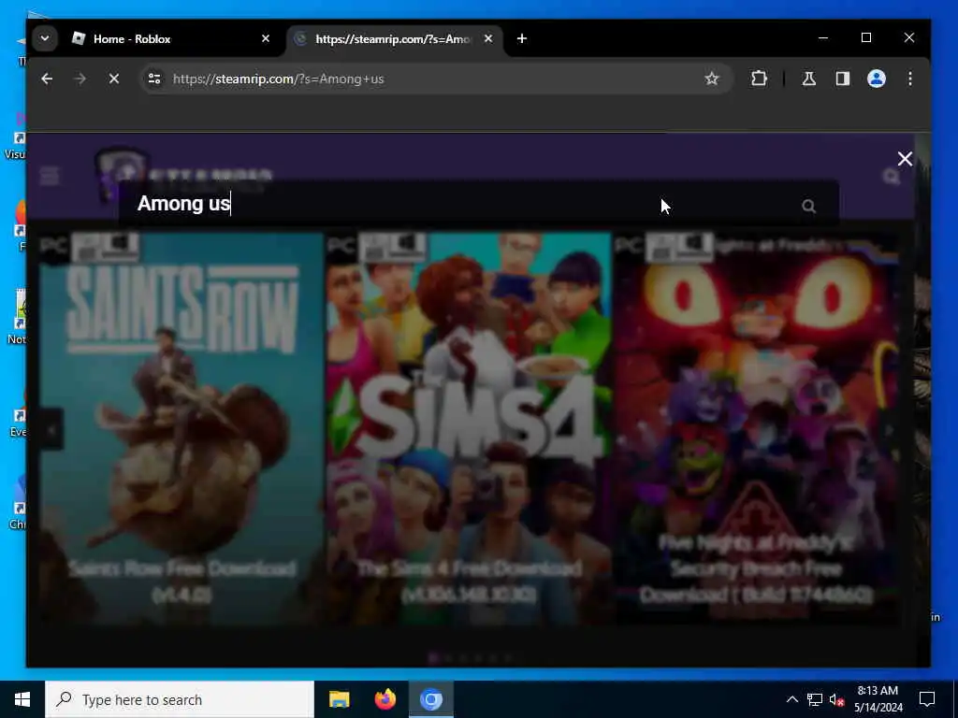View site information icon
The height and width of the screenshot is (718, 958).
[x=154, y=79]
